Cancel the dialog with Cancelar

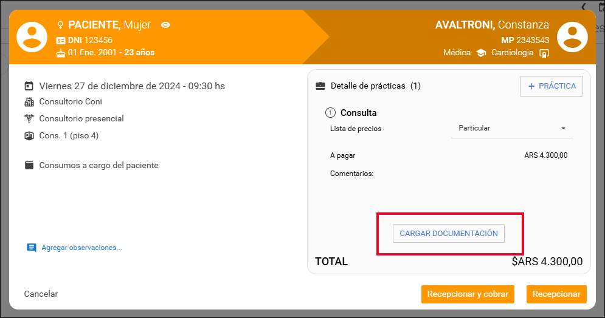click(41, 294)
